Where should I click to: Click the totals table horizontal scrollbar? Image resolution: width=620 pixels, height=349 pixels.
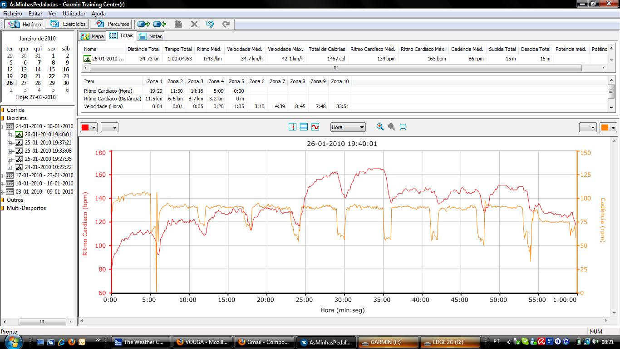click(336, 68)
